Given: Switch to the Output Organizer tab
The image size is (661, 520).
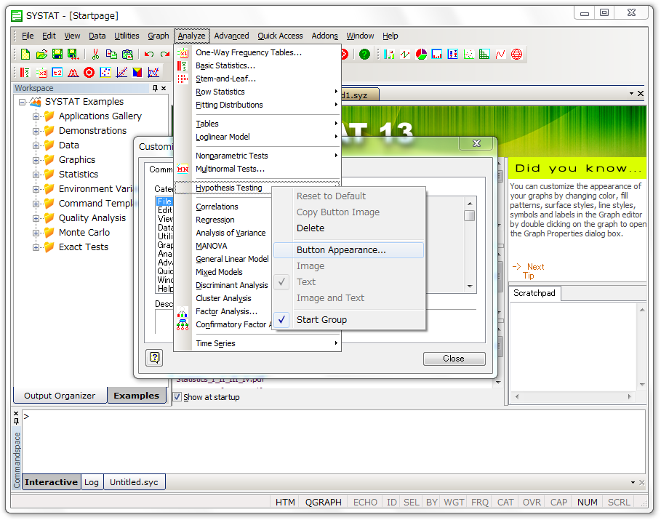Looking at the screenshot, I should (60, 396).
